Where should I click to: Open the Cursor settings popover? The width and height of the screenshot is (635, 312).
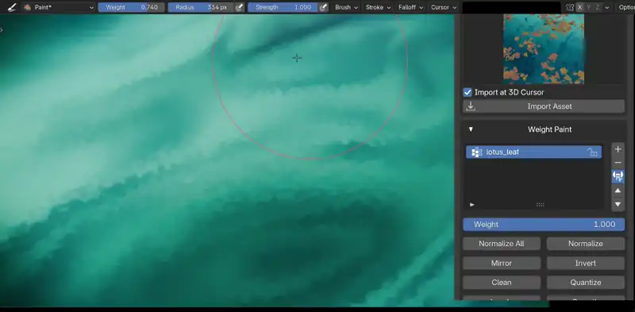[444, 7]
